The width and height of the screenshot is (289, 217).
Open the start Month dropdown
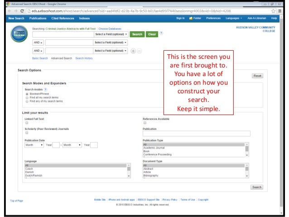(34, 145)
